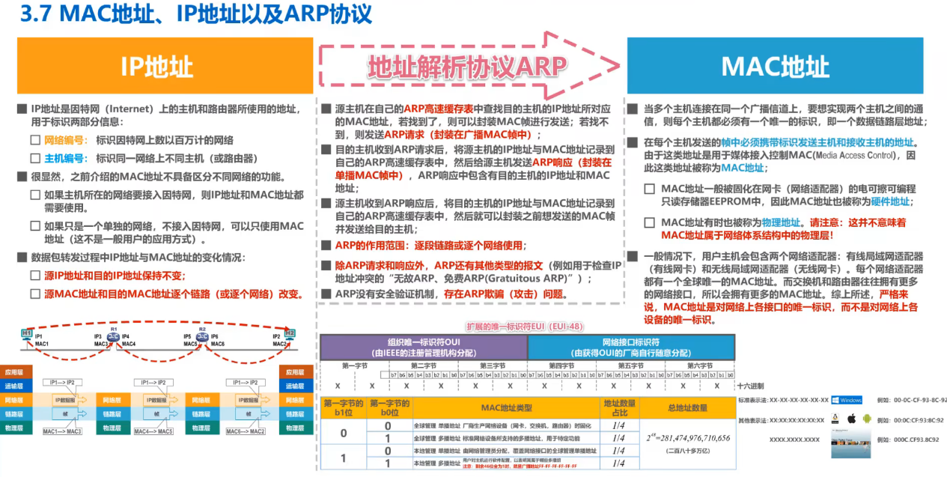947x477 pixels.
Task: Click the Apple logo icon
Action: 850,419
